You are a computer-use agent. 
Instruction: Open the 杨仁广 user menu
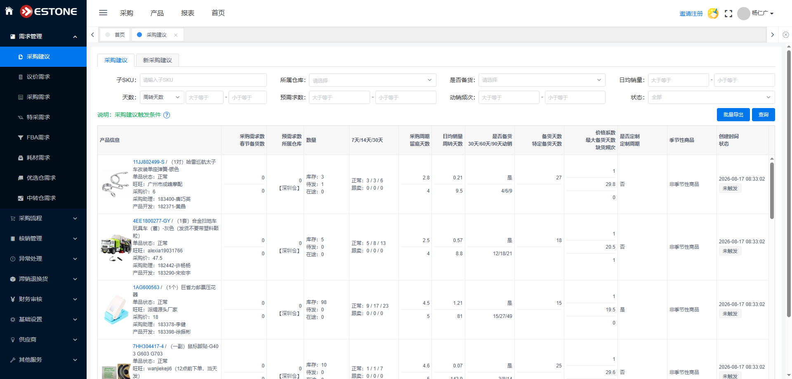tap(762, 13)
